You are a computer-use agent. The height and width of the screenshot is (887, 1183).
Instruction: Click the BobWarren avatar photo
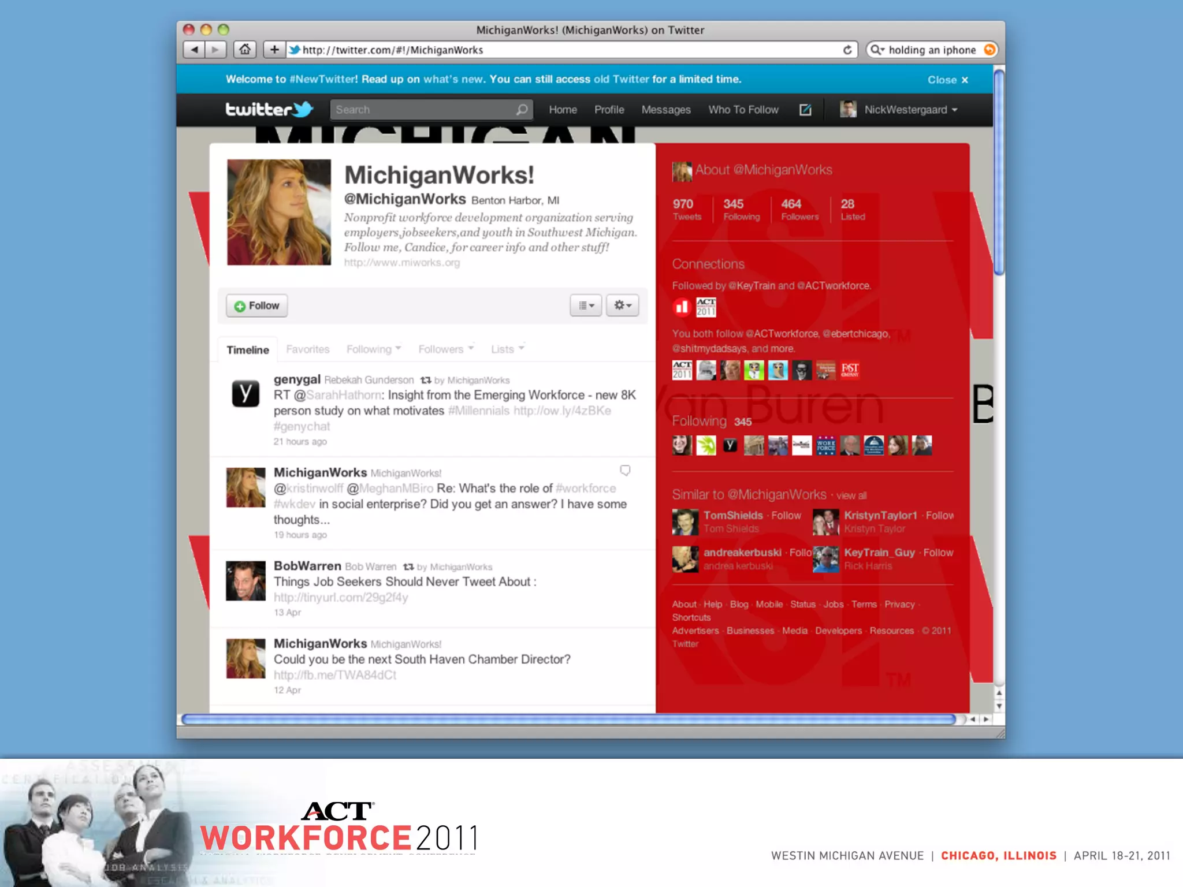(x=245, y=580)
